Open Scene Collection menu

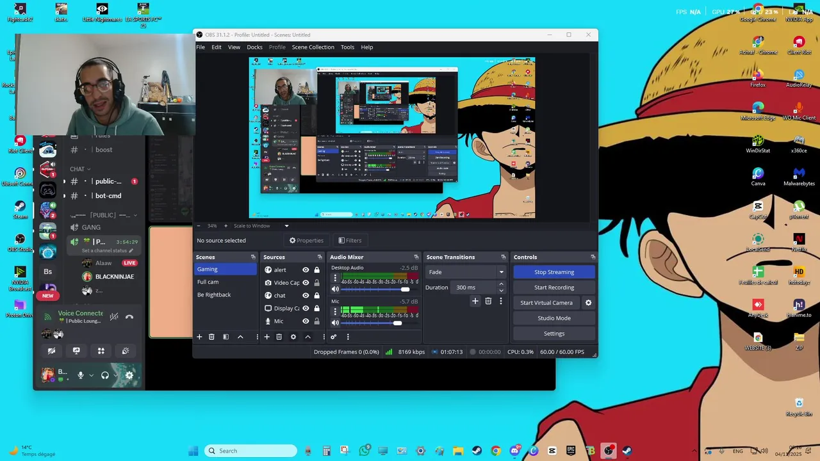tap(313, 47)
